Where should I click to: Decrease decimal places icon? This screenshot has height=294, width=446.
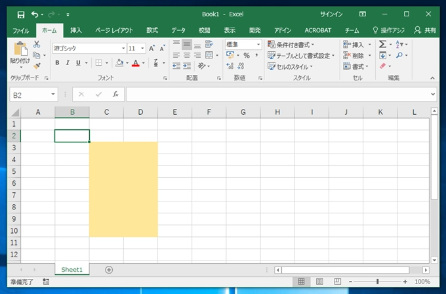[x=241, y=66]
